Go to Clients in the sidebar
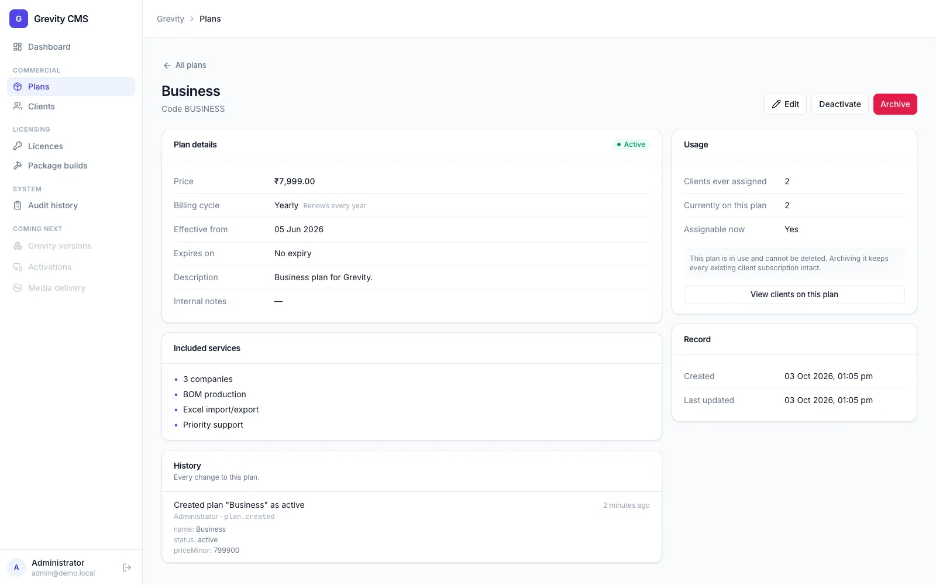Screen dimensions: 936x585 pyautogui.click(x=71, y=106)
